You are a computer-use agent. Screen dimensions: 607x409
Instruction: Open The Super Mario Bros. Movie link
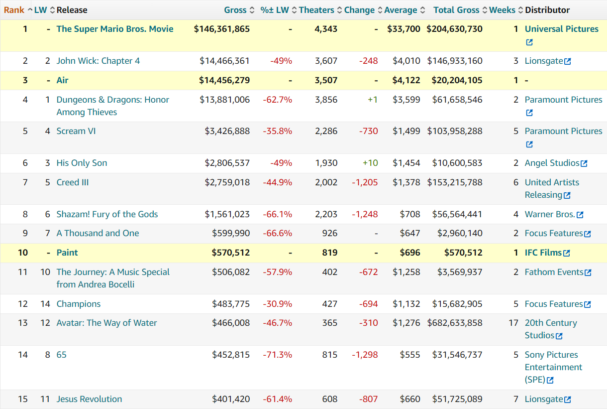[115, 29]
